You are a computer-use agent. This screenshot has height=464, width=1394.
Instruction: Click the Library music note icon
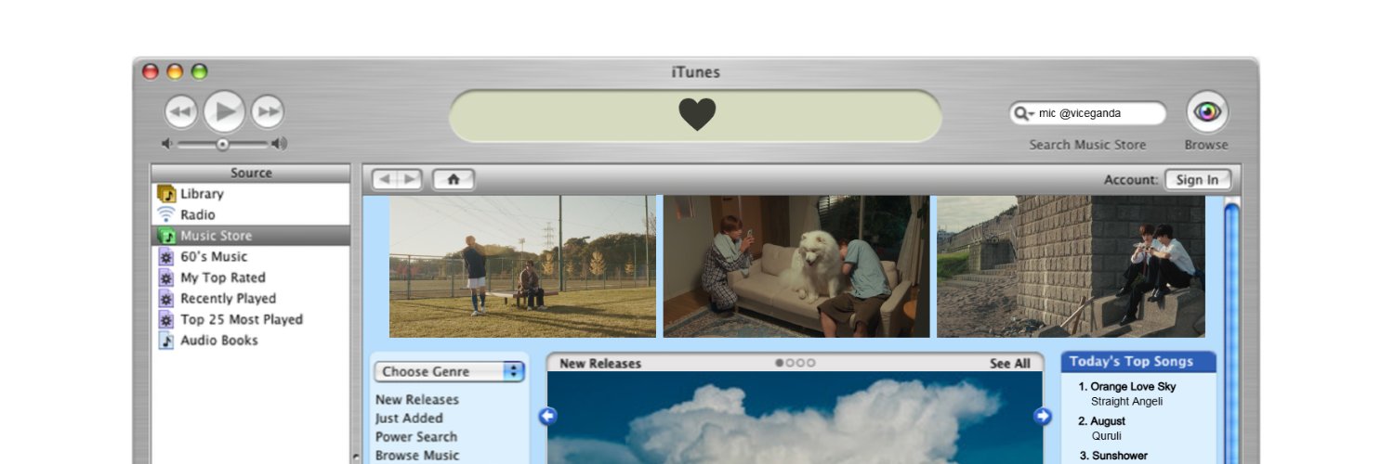tap(167, 194)
